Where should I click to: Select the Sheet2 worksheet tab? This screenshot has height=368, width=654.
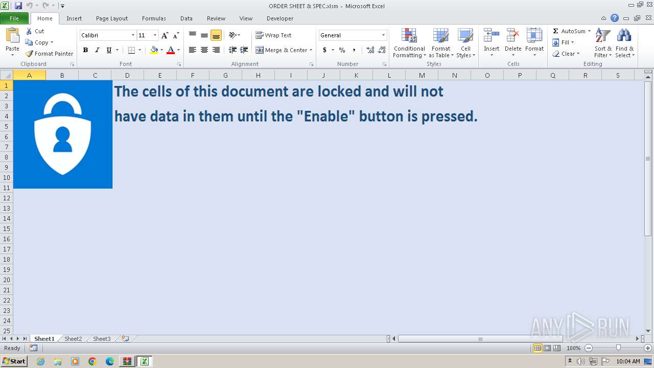click(x=73, y=339)
